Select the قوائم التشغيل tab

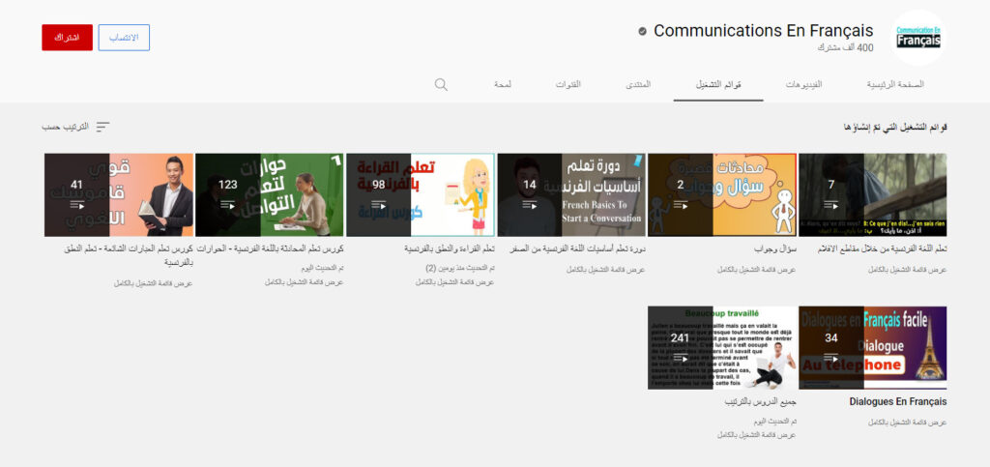(718, 84)
